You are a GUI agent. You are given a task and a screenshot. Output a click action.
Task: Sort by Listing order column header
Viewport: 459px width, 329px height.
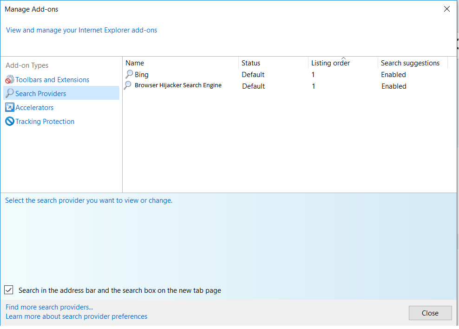[x=330, y=63]
